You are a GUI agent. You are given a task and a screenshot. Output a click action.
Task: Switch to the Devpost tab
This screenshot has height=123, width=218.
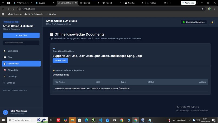pos(42,3)
